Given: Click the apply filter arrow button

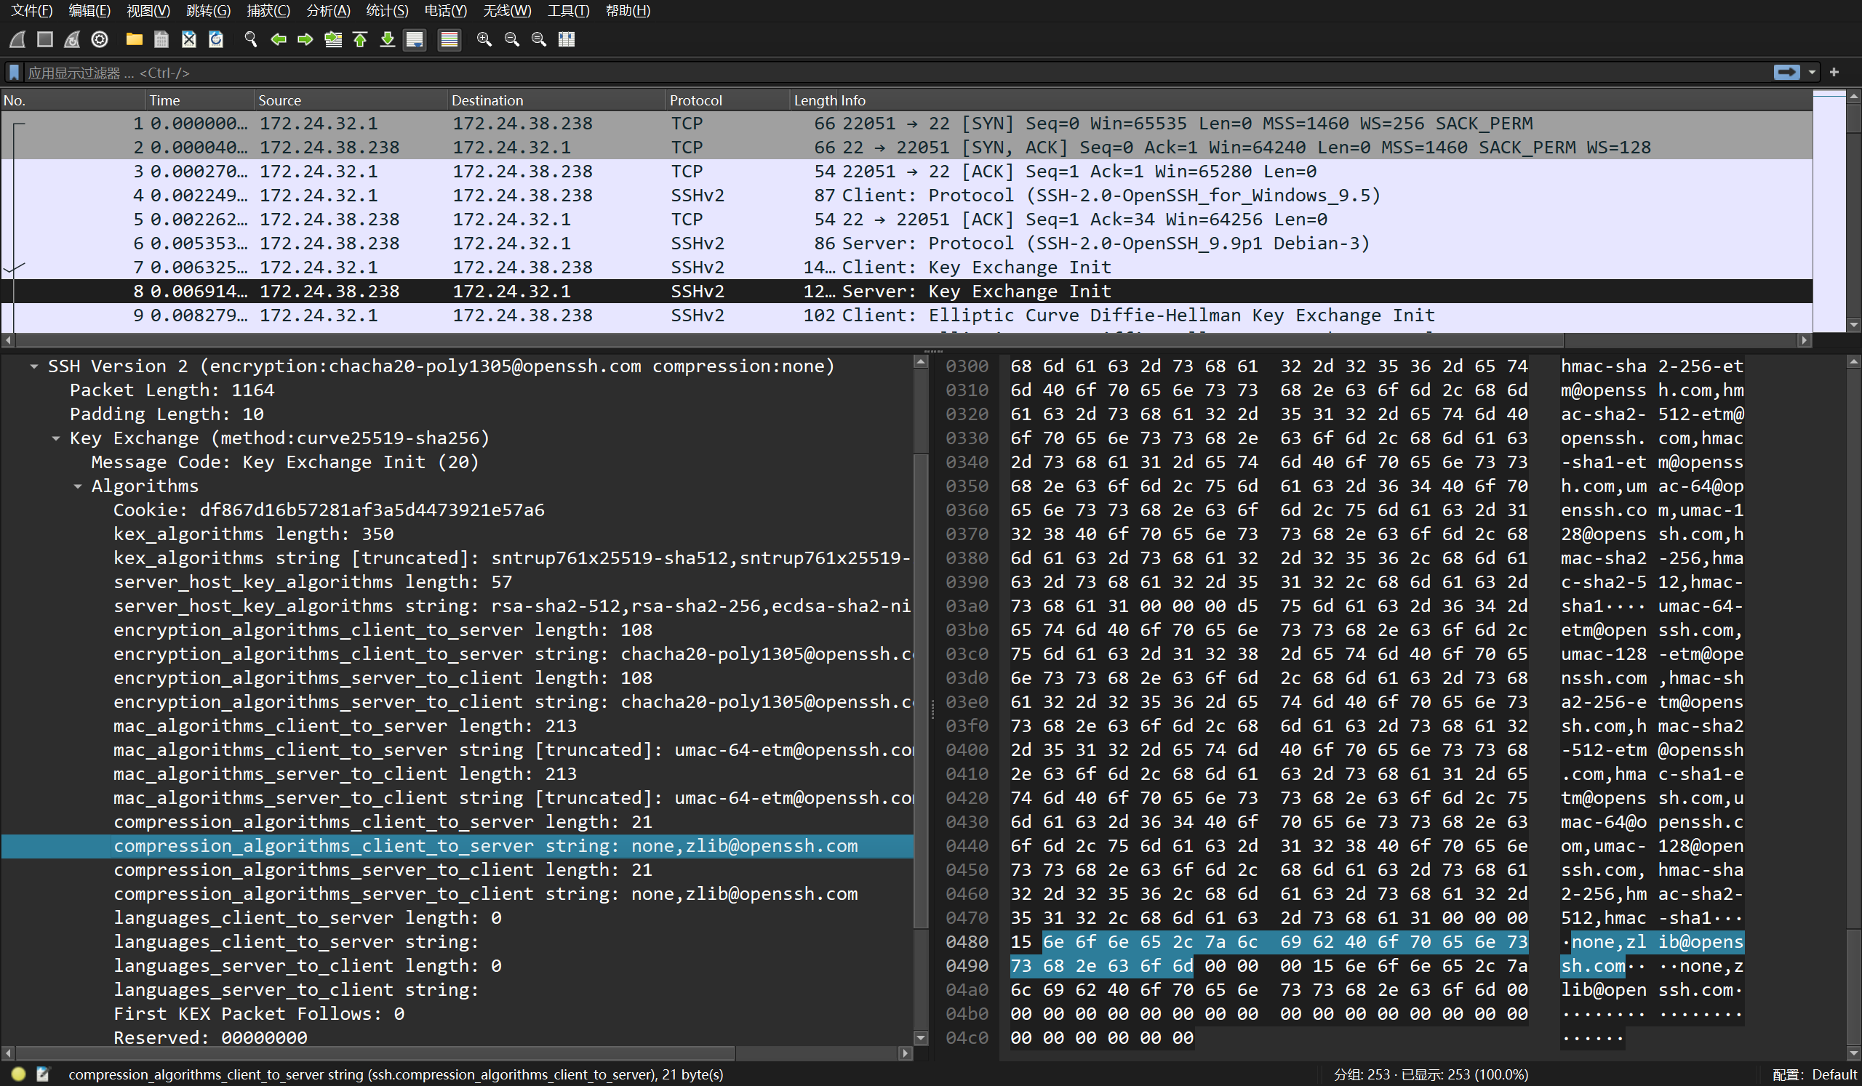Looking at the screenshot, I should [1786, 73].
